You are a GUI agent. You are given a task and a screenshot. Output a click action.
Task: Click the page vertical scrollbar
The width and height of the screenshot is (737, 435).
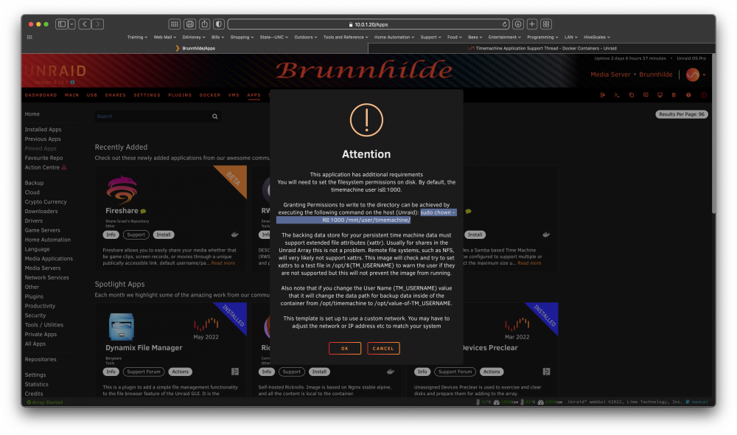tap(713, 134)
